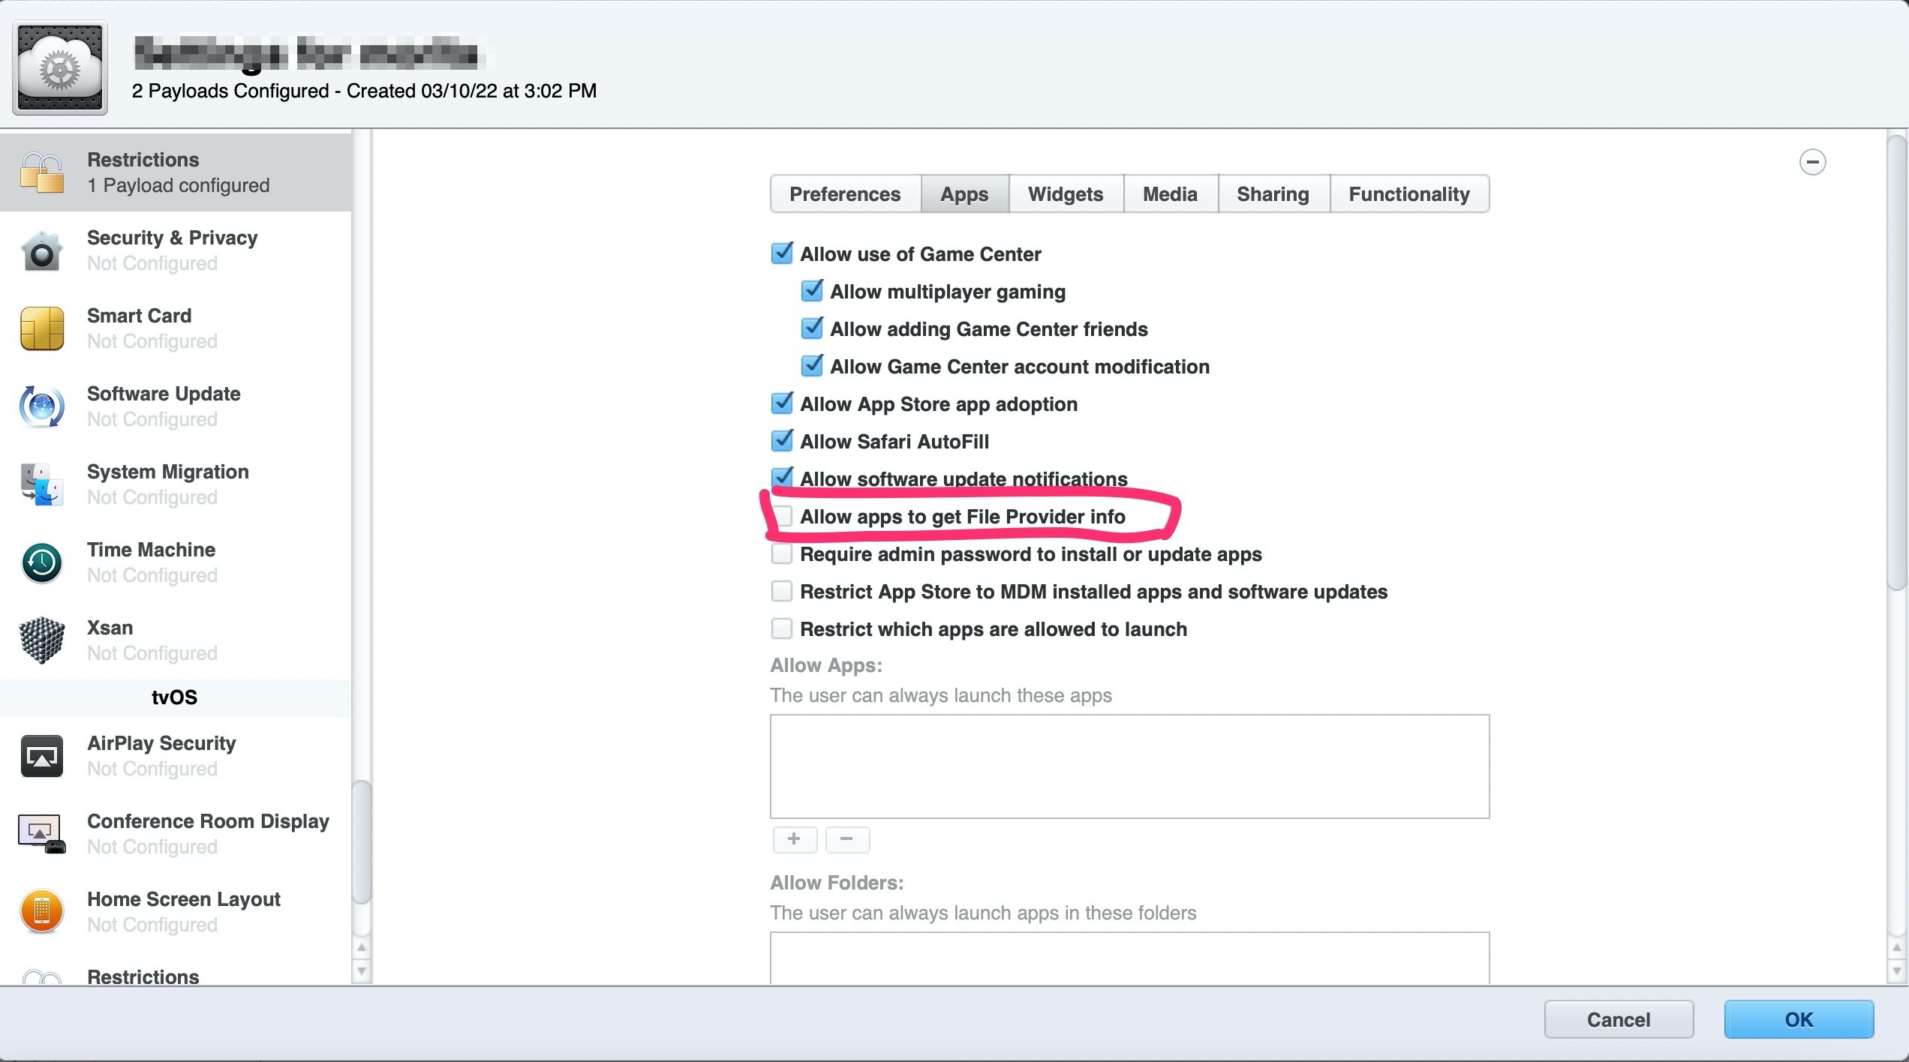
Task: Select the Time Machine clock icon
Action: click(41, 563)
